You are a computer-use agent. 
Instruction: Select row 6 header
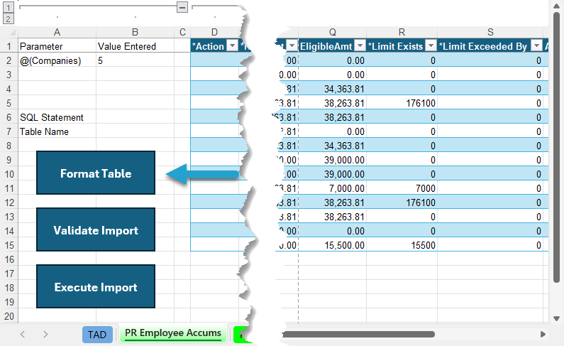click(x=9, y=117)
